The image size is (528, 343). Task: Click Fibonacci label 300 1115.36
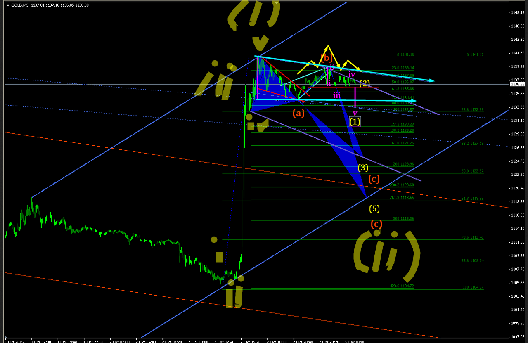tap(404, 218)
